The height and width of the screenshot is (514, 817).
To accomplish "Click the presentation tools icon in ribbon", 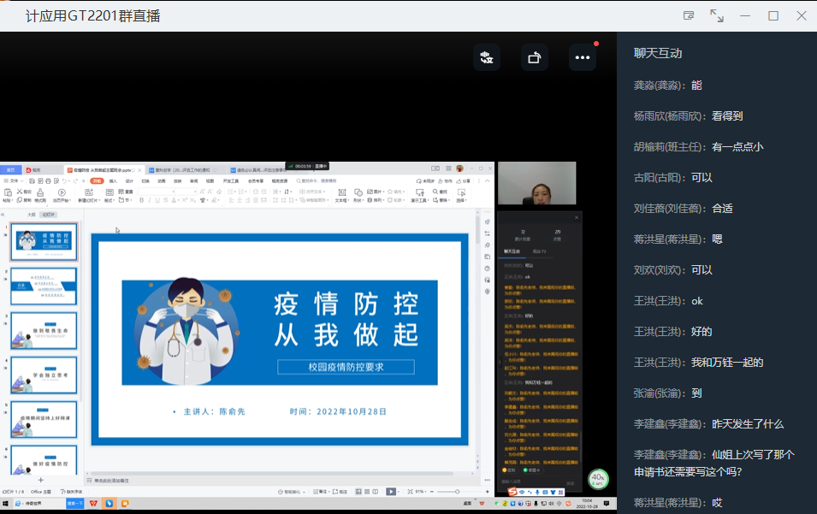I will point(419,192).
